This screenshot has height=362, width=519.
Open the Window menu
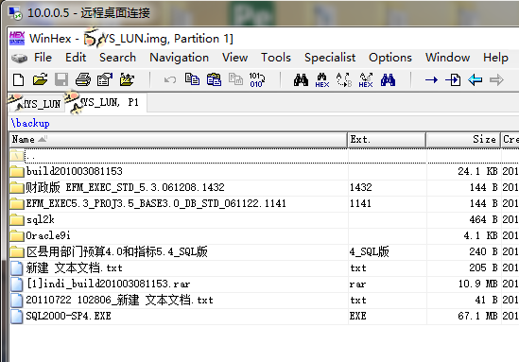coord(447,58)
